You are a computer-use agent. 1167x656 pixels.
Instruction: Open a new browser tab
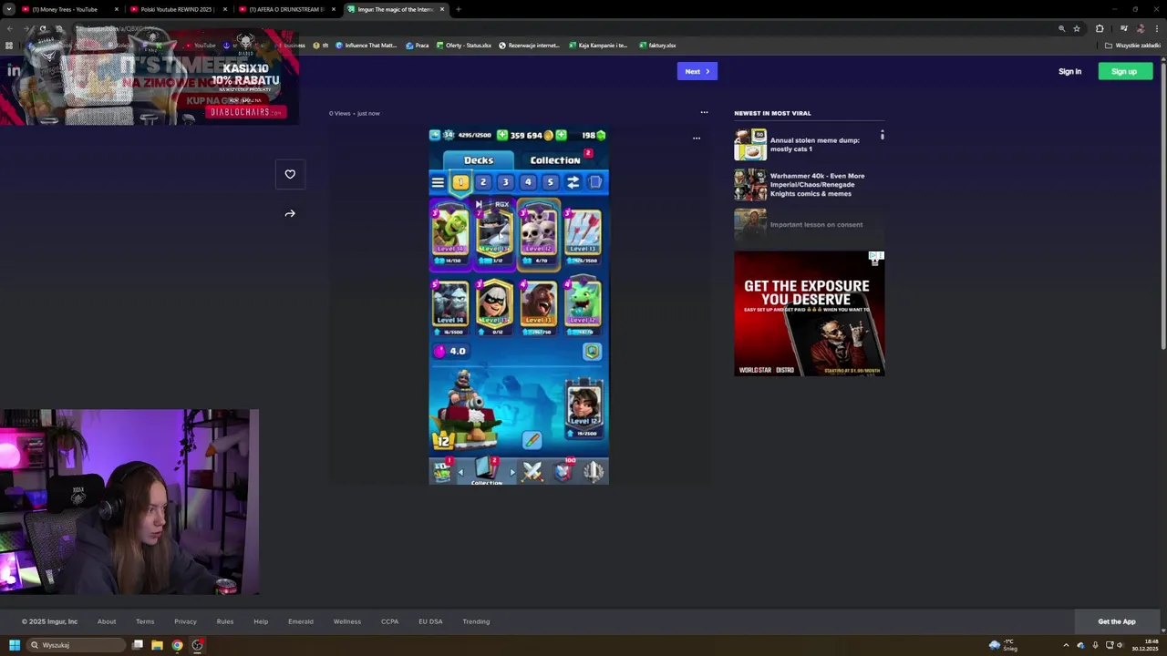(459, 9)
